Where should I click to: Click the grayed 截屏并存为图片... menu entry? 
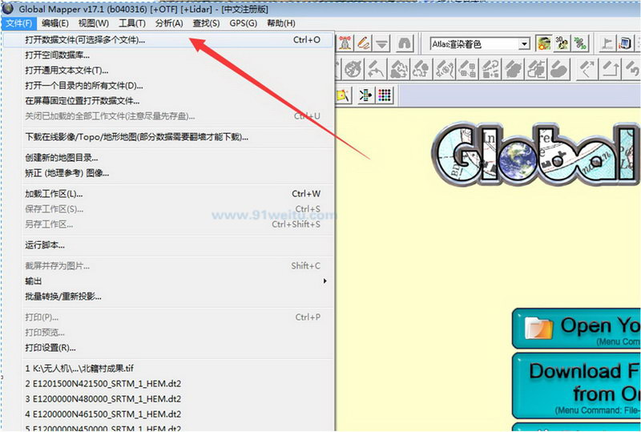(168, 266)
